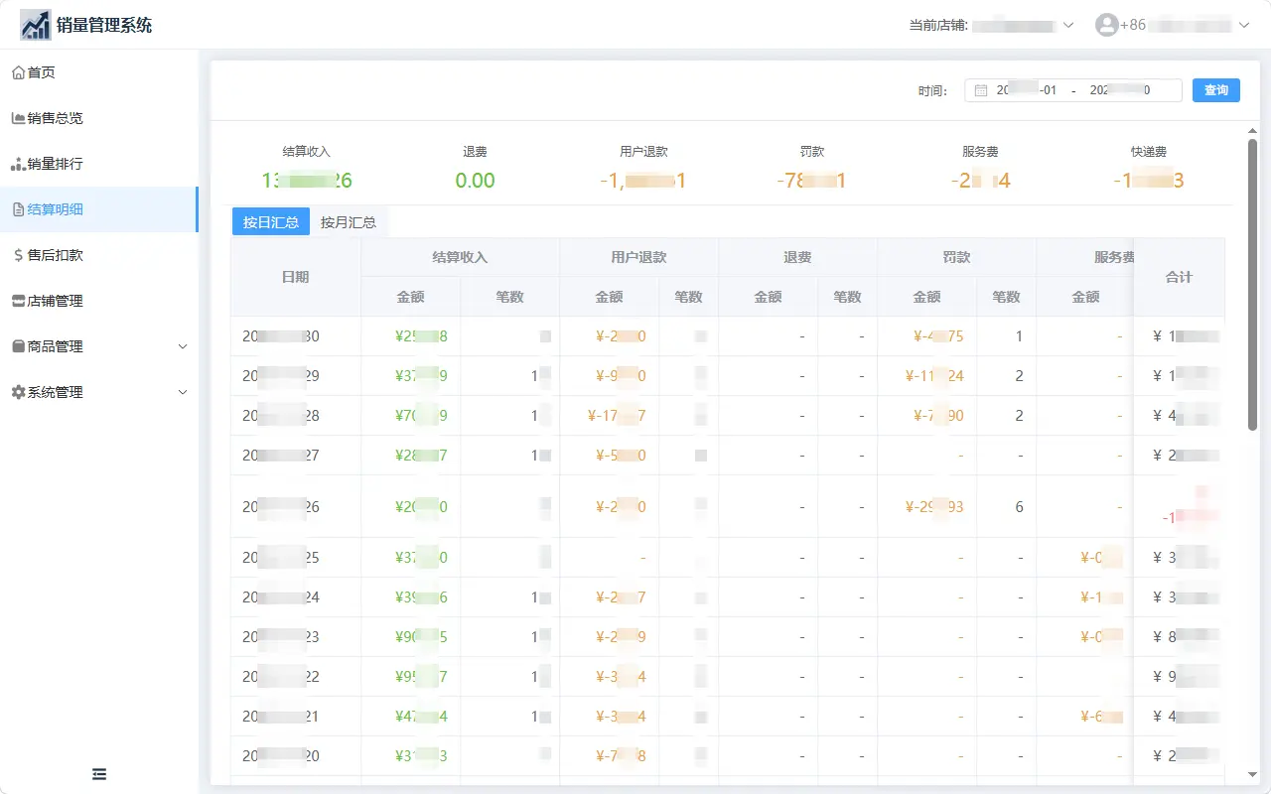The image size is (1271, 794).
Task: Click the 用户退款 table group header
Action: 639,257
